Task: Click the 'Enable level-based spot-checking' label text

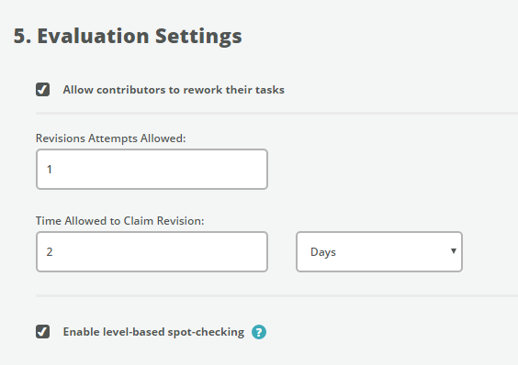Action: coord(153,332)
